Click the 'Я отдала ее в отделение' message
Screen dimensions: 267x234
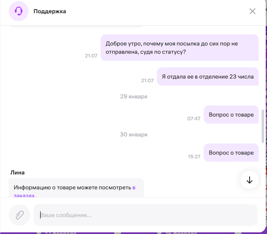click(207, 76)
